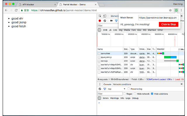
Task: Uncheck the Hide violations checkbox
Action: coord(152,94)
